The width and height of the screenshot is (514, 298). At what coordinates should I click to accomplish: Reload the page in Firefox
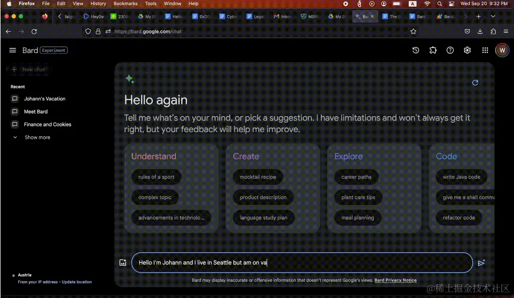(34, 31)
